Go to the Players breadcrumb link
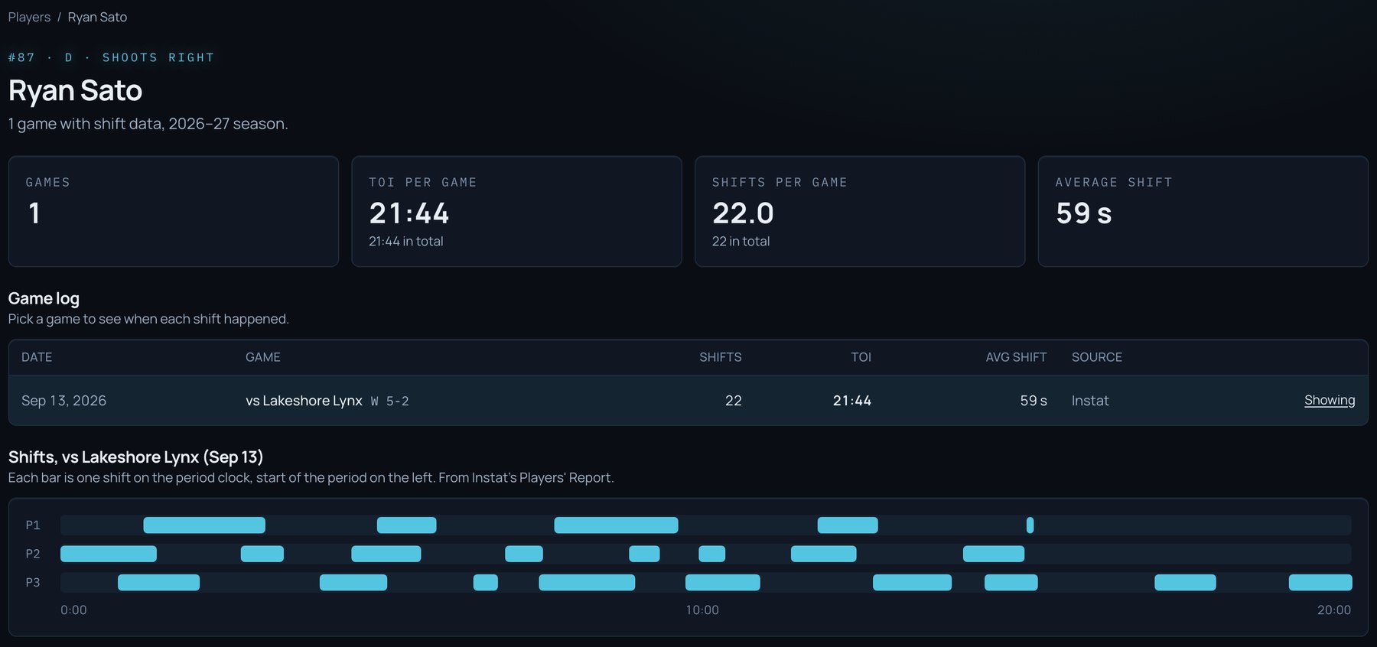The image size is (1377, 647). pos(29,17)
